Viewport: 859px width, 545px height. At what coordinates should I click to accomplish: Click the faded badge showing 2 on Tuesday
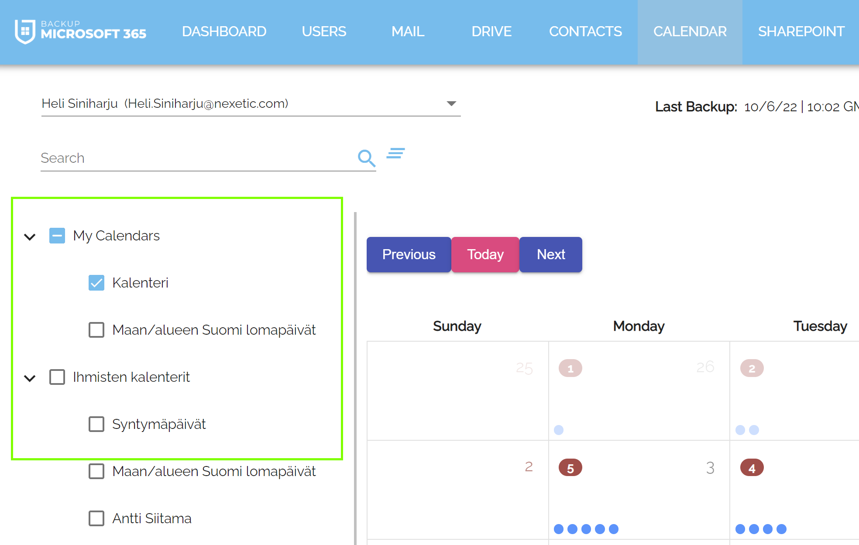(x=752, y=369)
